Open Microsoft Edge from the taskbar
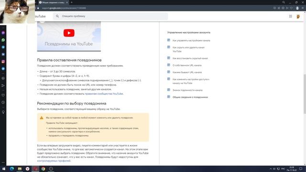The height and width of the screenshot is (172, 306). coord(11,169)
